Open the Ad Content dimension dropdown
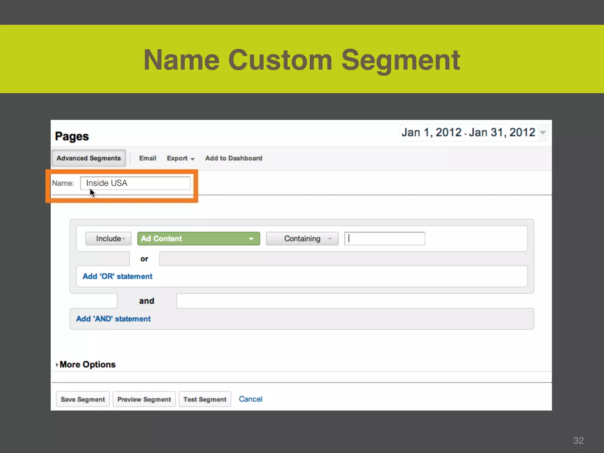Image resolution: width=604 pixels, height=453 pixels. tap(198, 239)
